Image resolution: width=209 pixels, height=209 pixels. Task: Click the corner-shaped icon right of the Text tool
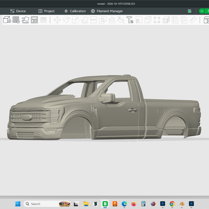pyautogui.click(x=139, y=20)
